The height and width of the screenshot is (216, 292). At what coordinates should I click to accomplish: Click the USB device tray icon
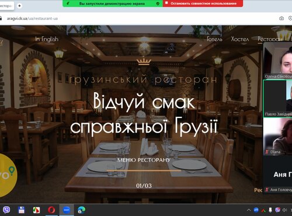270,210
